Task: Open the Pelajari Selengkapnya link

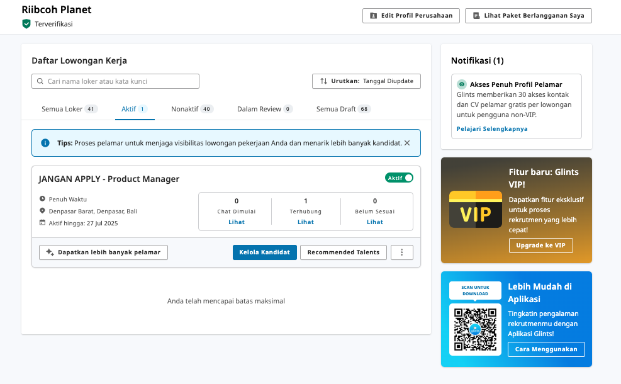Action: [x=492, y=129]
